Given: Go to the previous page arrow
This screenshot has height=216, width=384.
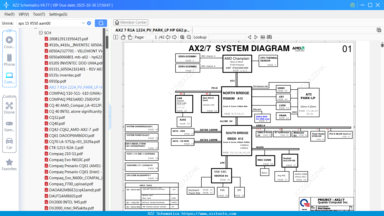Looking at the screenshot, I should pos(168,37).
